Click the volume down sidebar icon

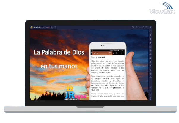(150, 39)
